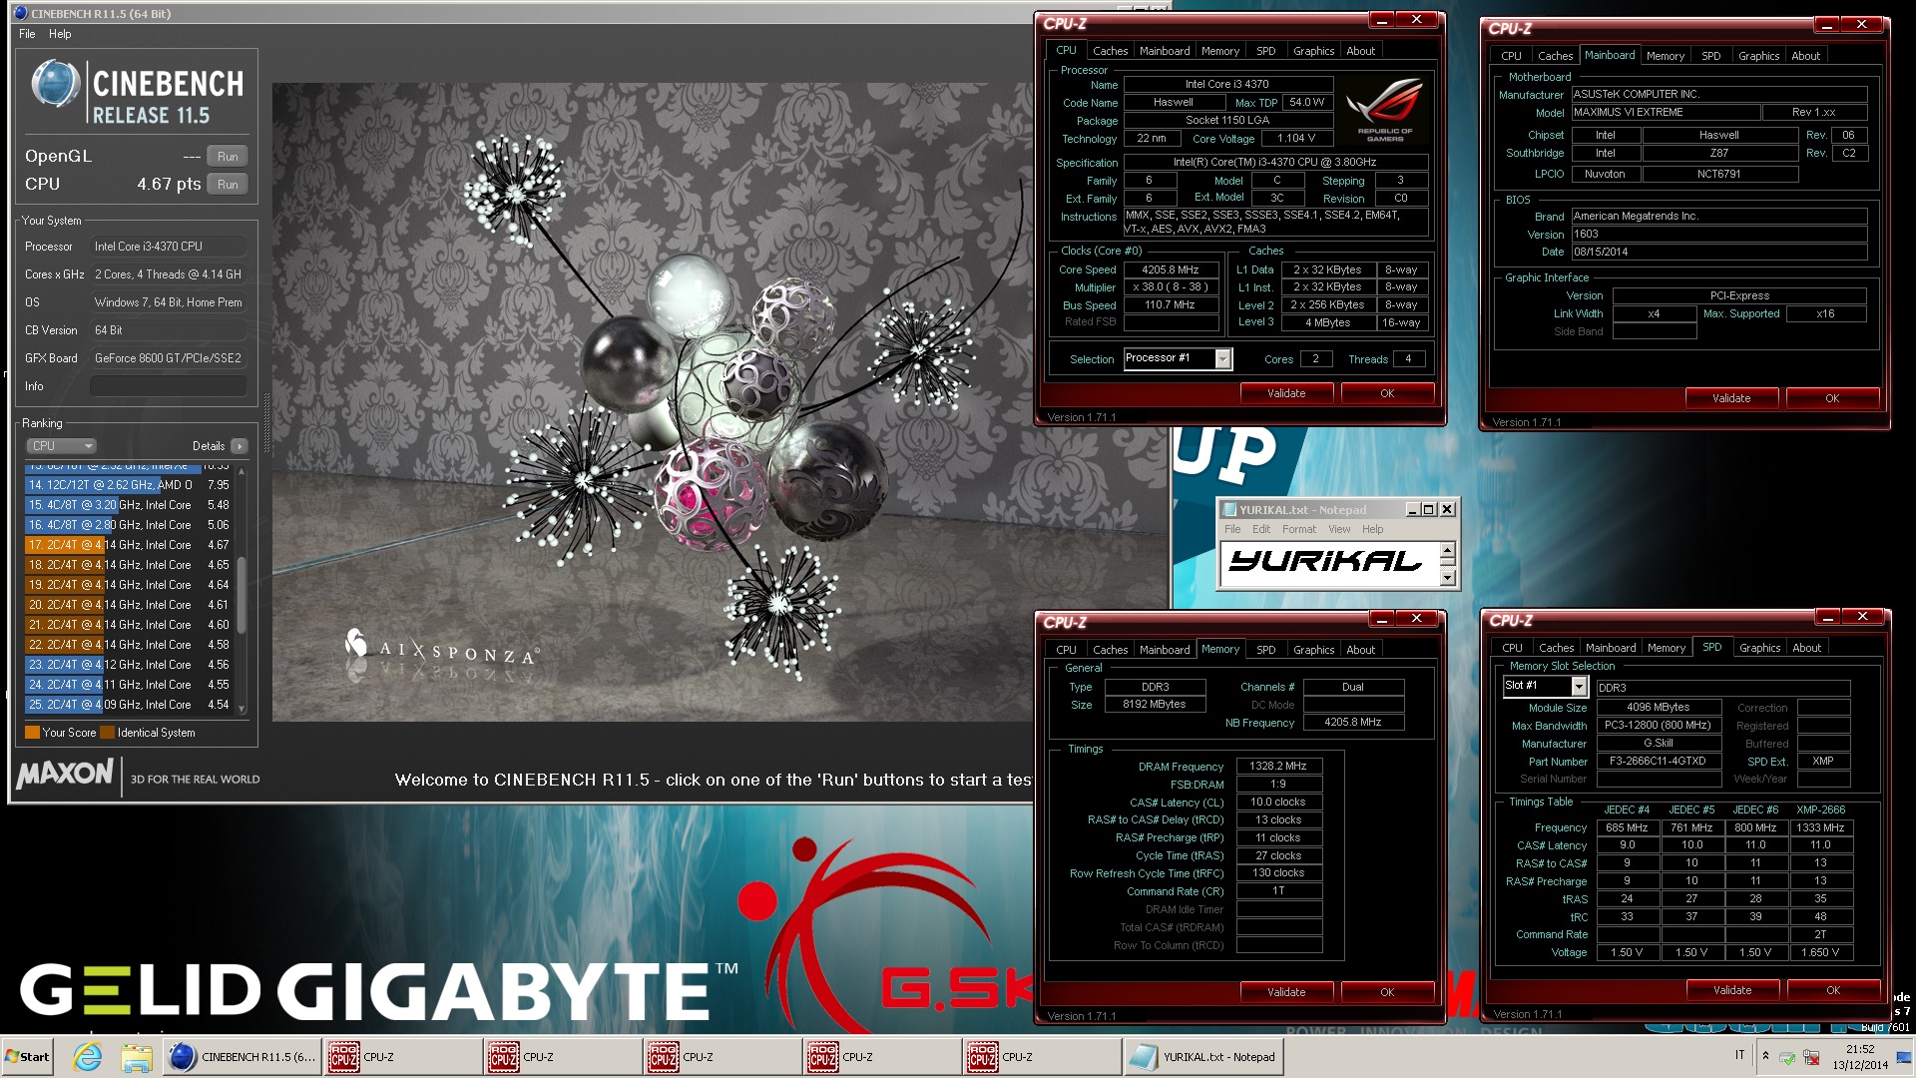Screen dimensions: 1916x1078
Task: Run the CPU benchmark
Action: pos(228,185)
